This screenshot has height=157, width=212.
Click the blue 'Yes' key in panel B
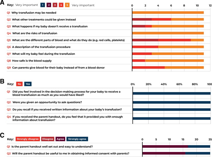28,84
